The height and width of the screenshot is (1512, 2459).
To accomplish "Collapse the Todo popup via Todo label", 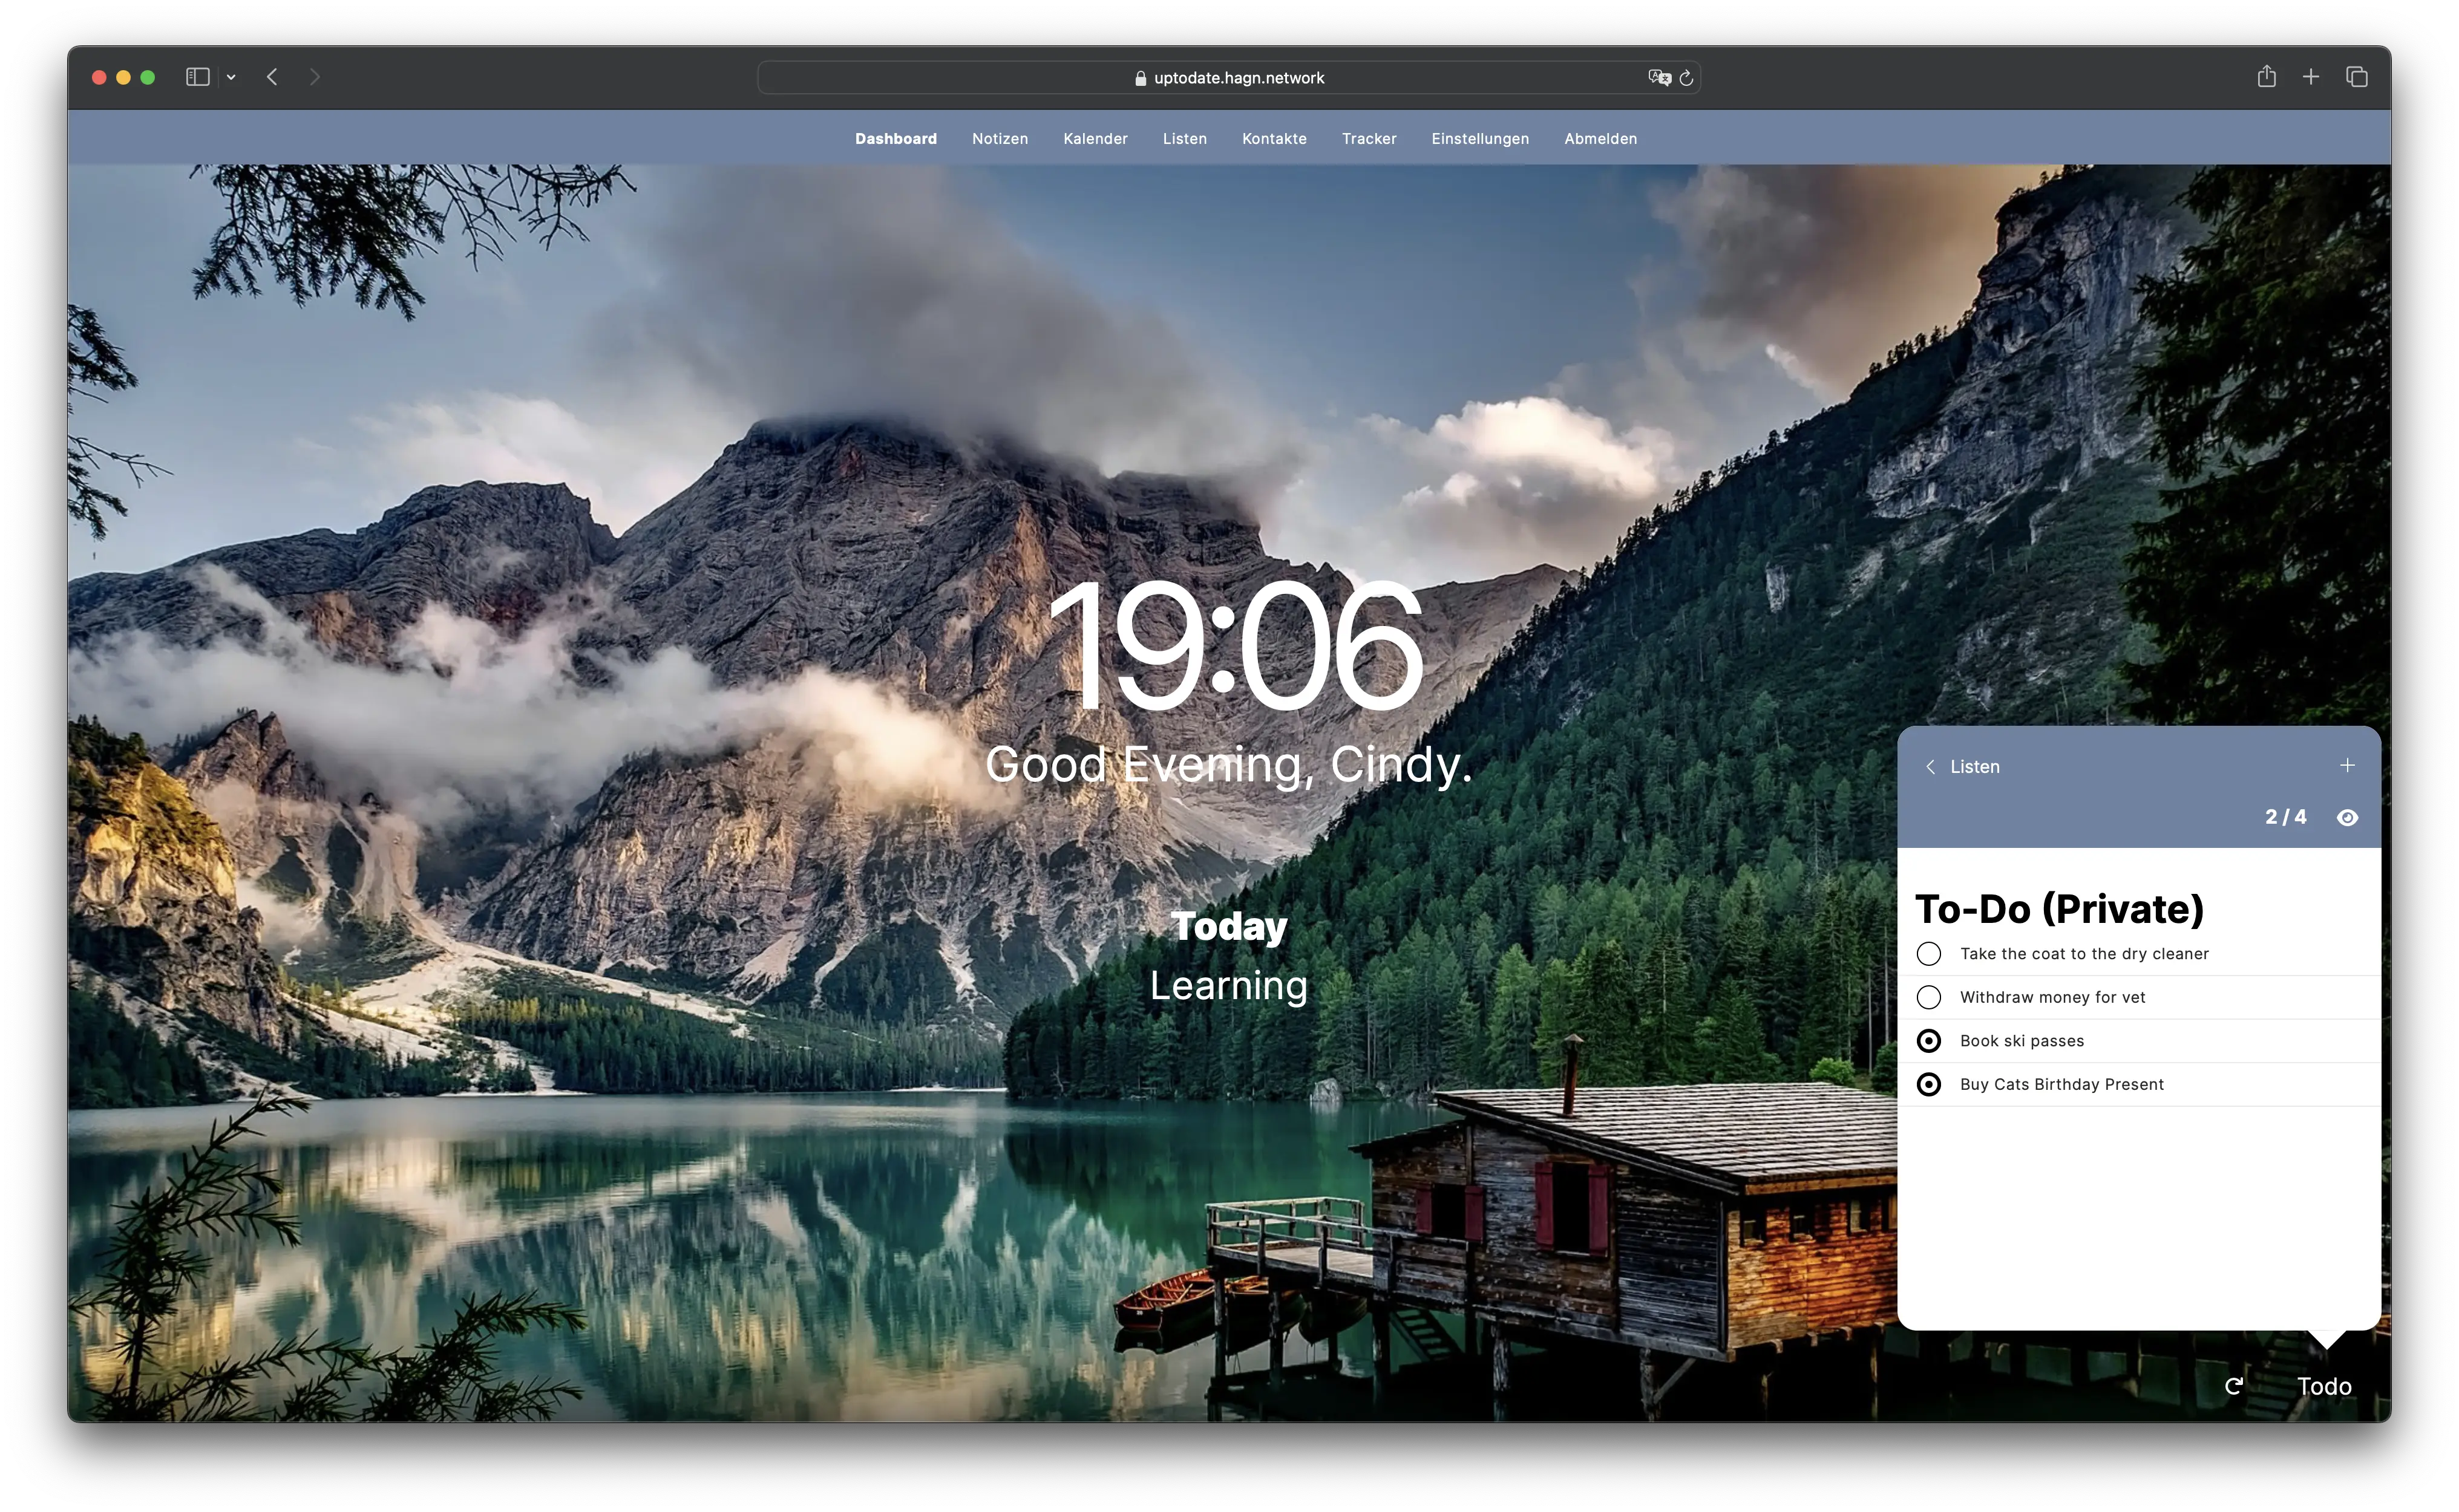I will [x=2324, y=1386].
